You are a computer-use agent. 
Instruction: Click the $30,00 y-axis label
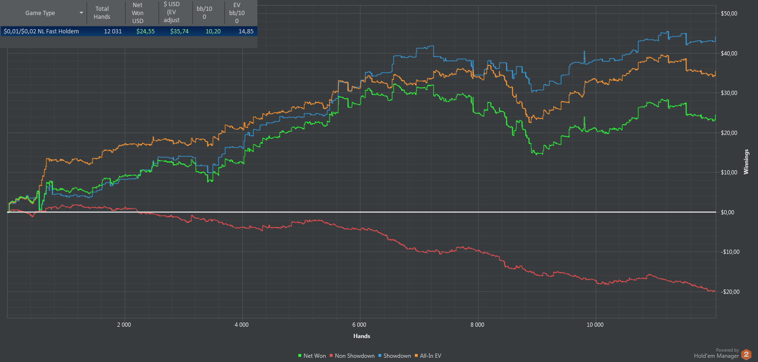(729, 93)
